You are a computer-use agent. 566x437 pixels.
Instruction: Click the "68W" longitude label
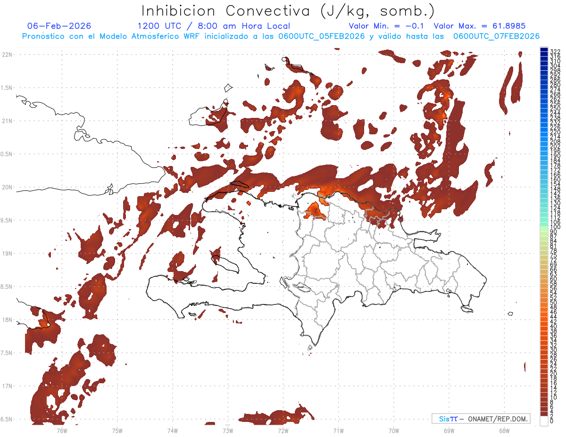504,430
